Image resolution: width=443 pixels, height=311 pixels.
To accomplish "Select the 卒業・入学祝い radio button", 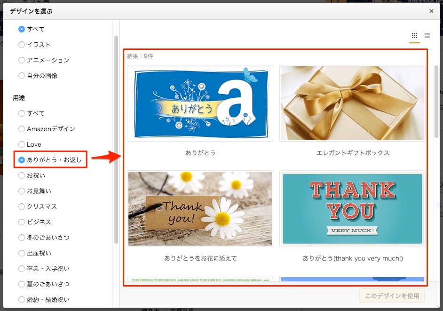I will pyautogui.click(x=22, y=269).
